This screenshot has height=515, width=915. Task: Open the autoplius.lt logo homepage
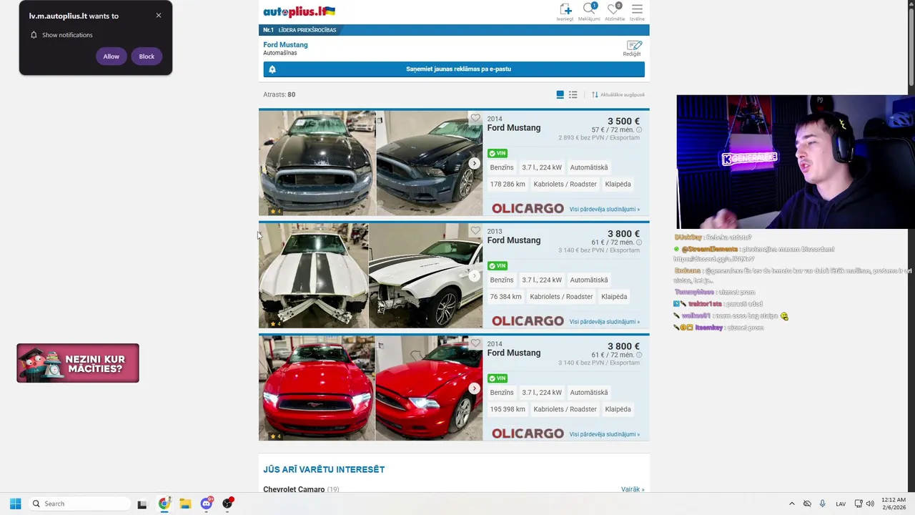pyautogui.click(x=299, y=11)
